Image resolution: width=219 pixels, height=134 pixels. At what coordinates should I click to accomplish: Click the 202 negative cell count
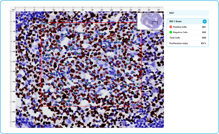pos(204,32)
